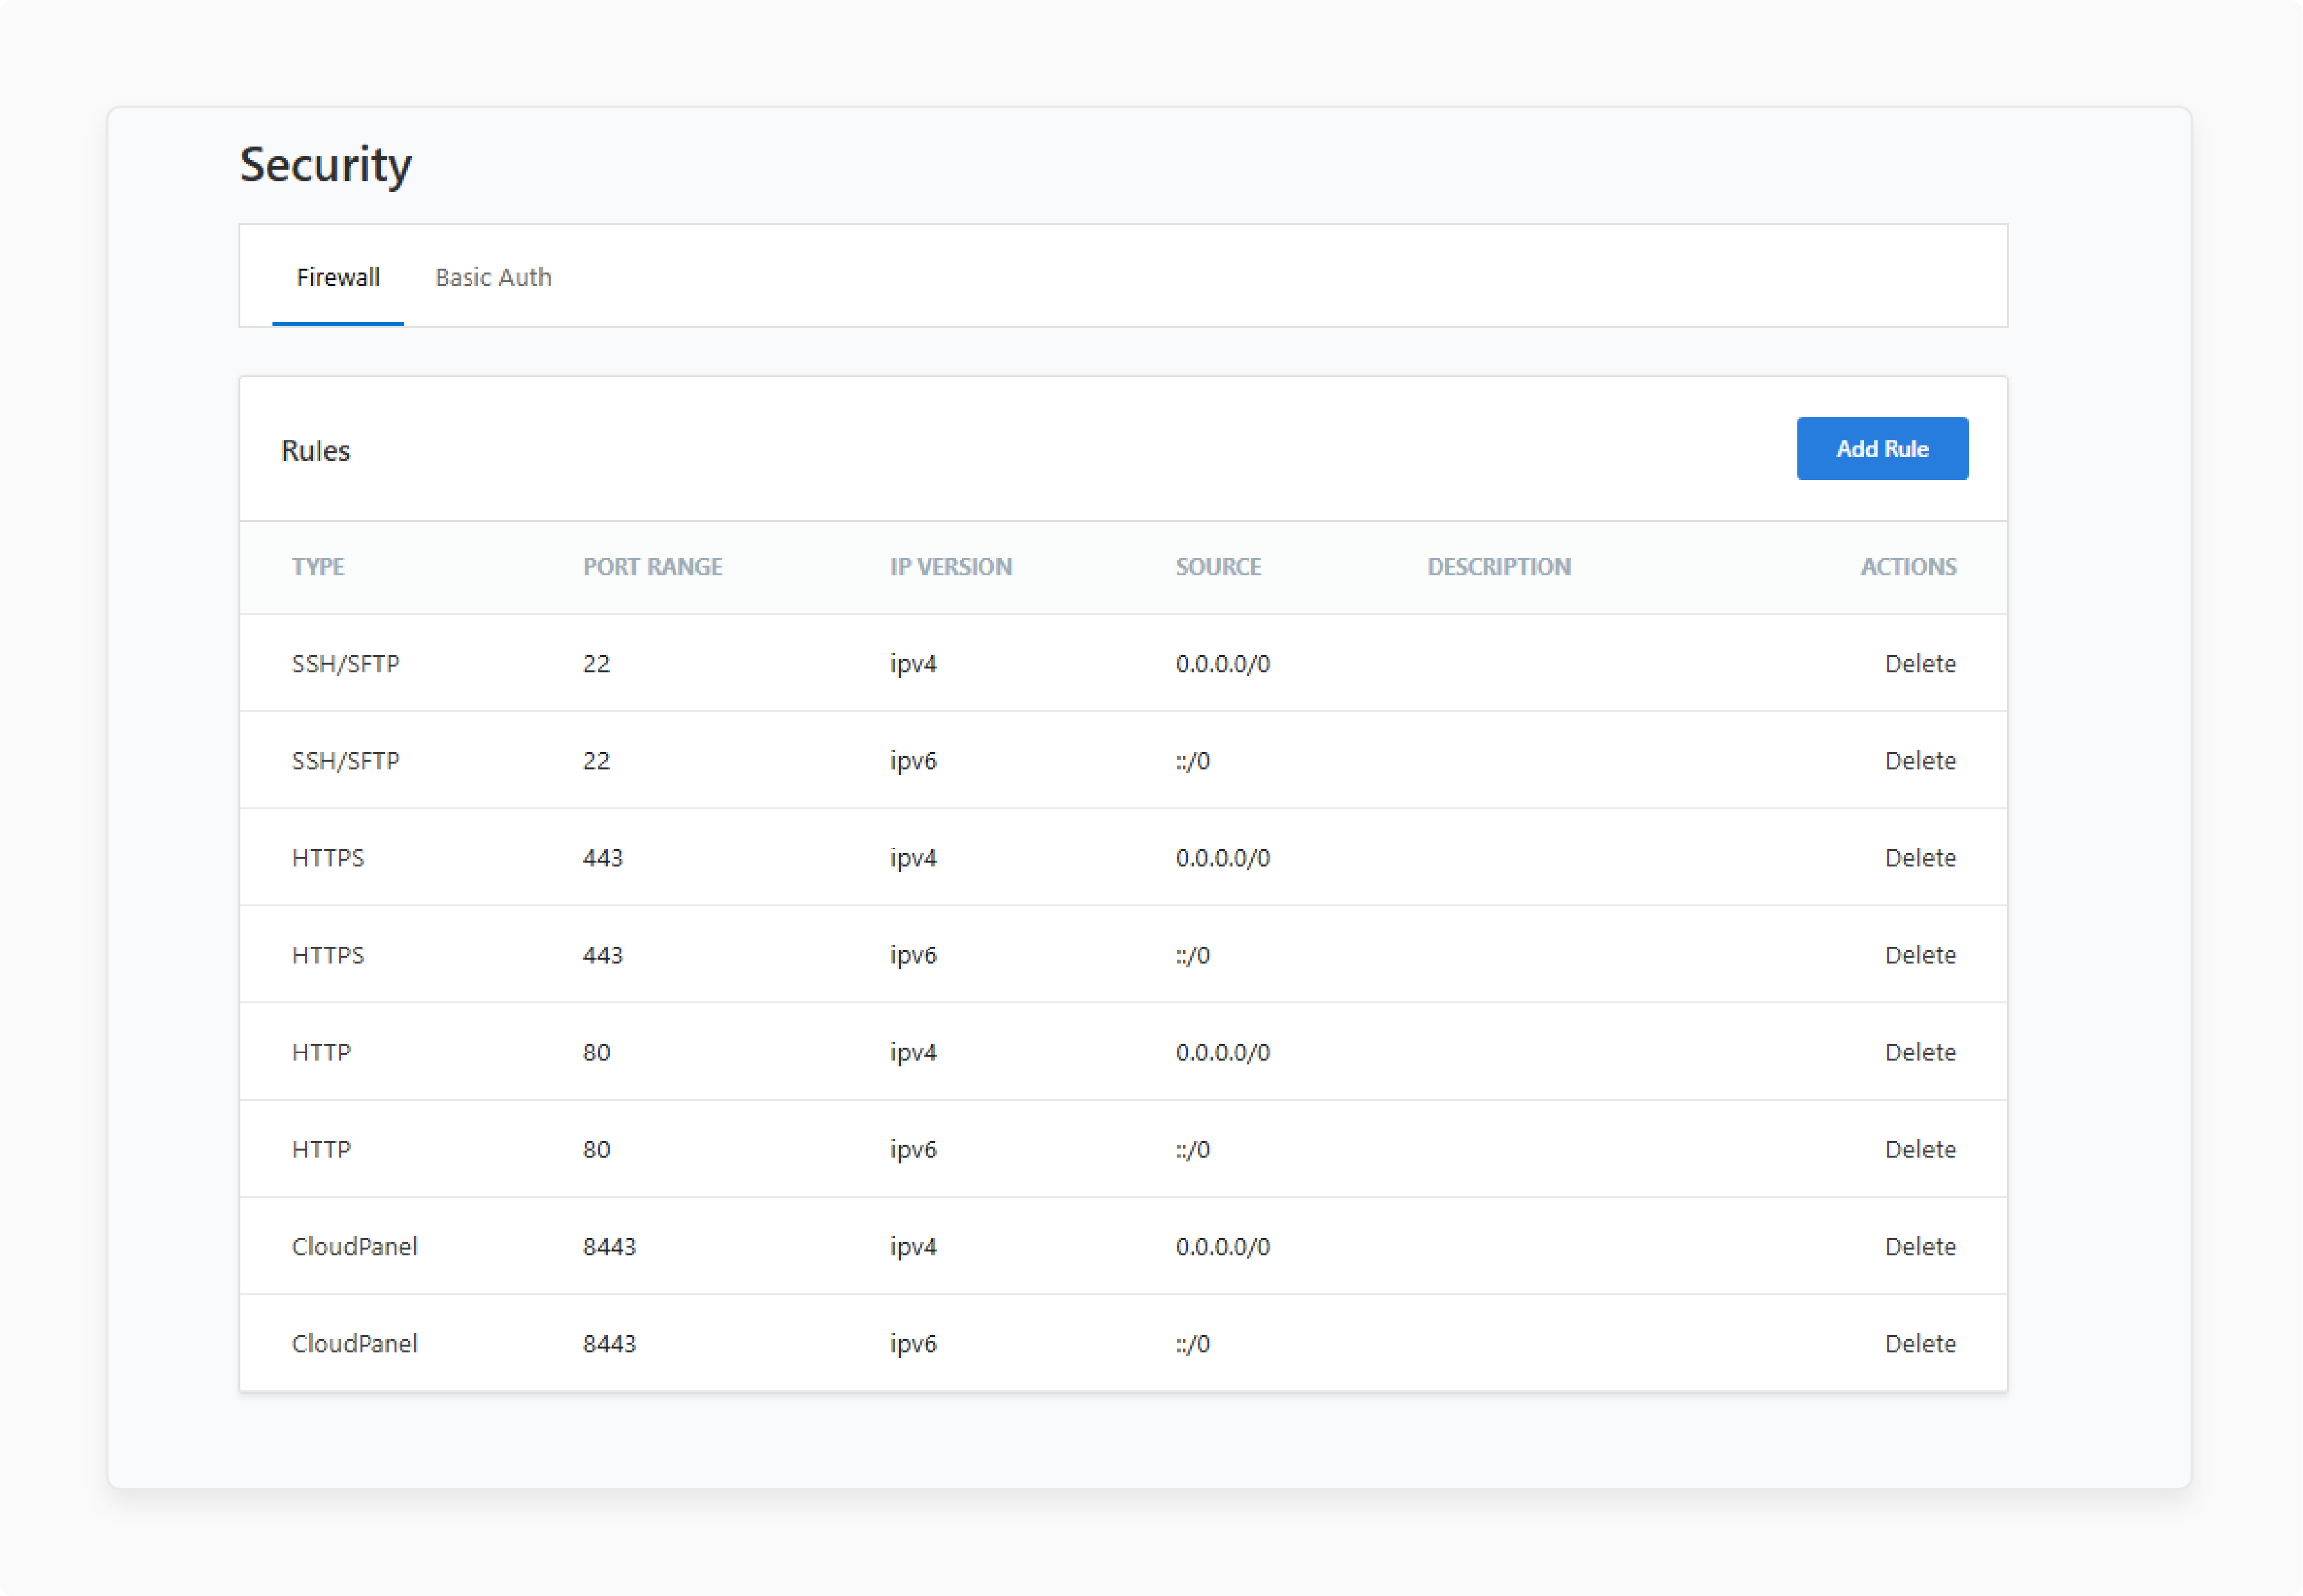Click port 80 in HTTP ipv6 row

point(597,1149)
